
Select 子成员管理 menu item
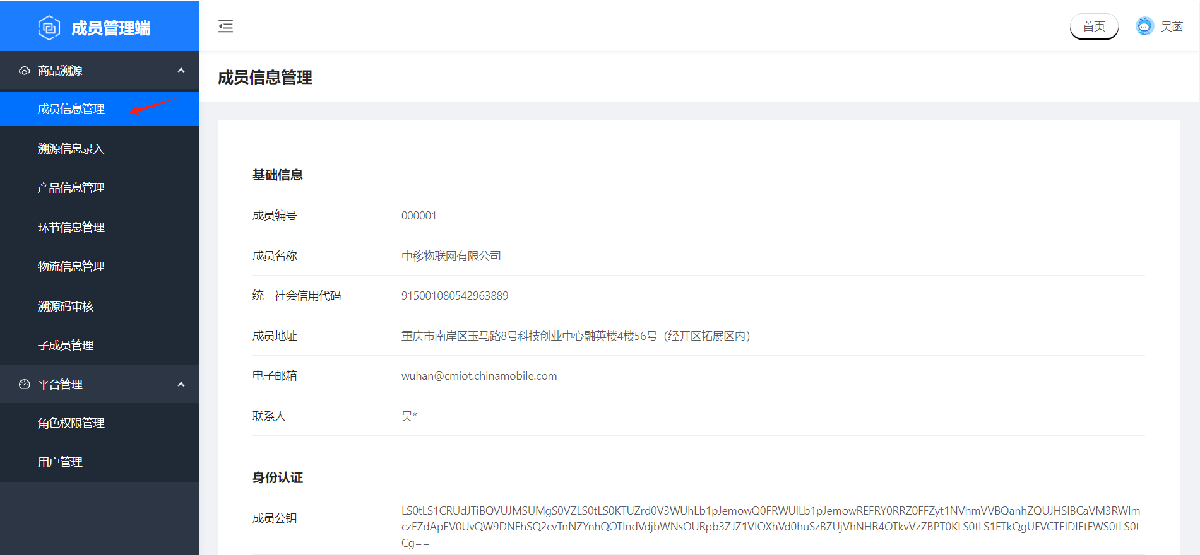[x=66, y=346]
